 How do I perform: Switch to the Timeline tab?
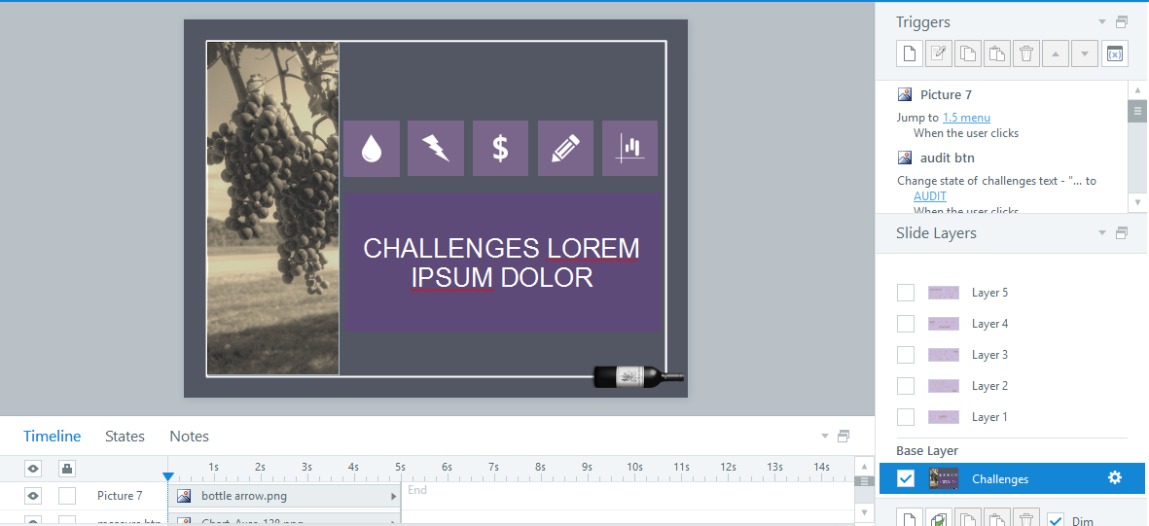pos(52,436)
